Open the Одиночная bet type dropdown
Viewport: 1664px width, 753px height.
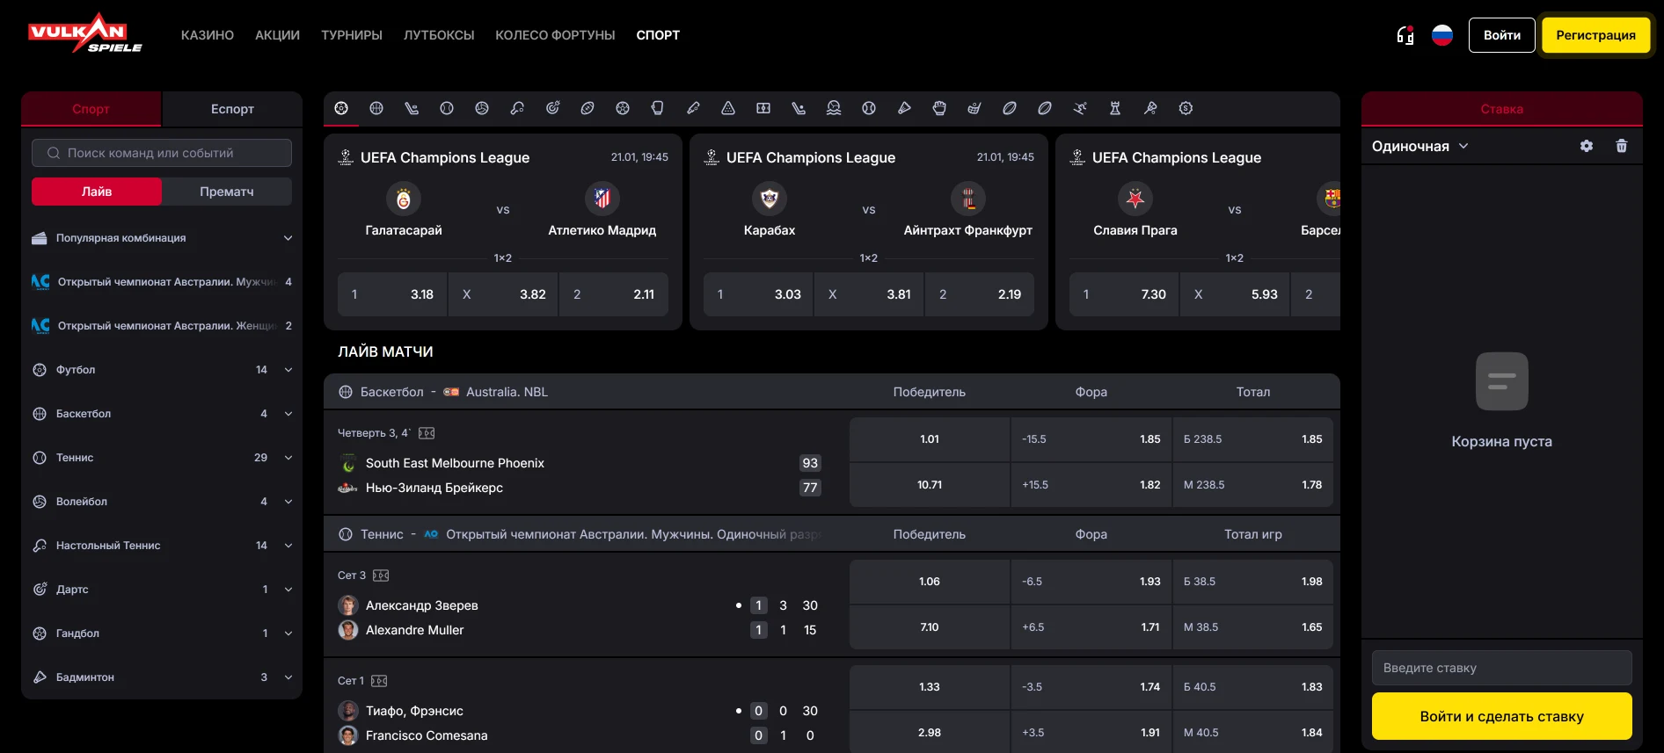coord(1420,146)
